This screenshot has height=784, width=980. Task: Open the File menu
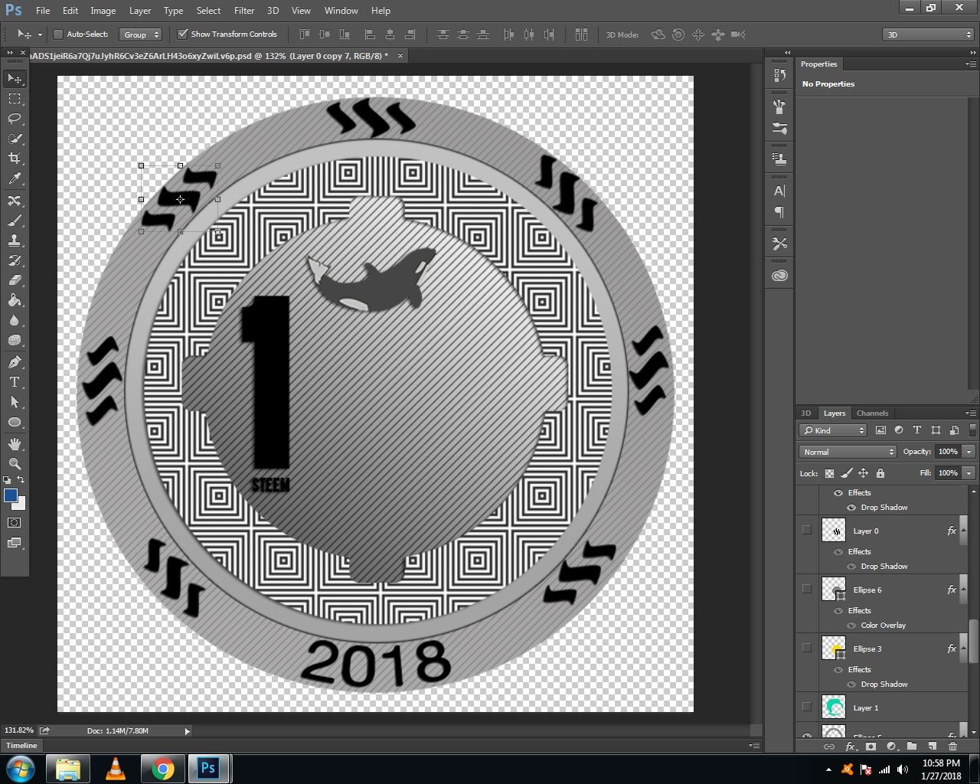pos(43,11)
